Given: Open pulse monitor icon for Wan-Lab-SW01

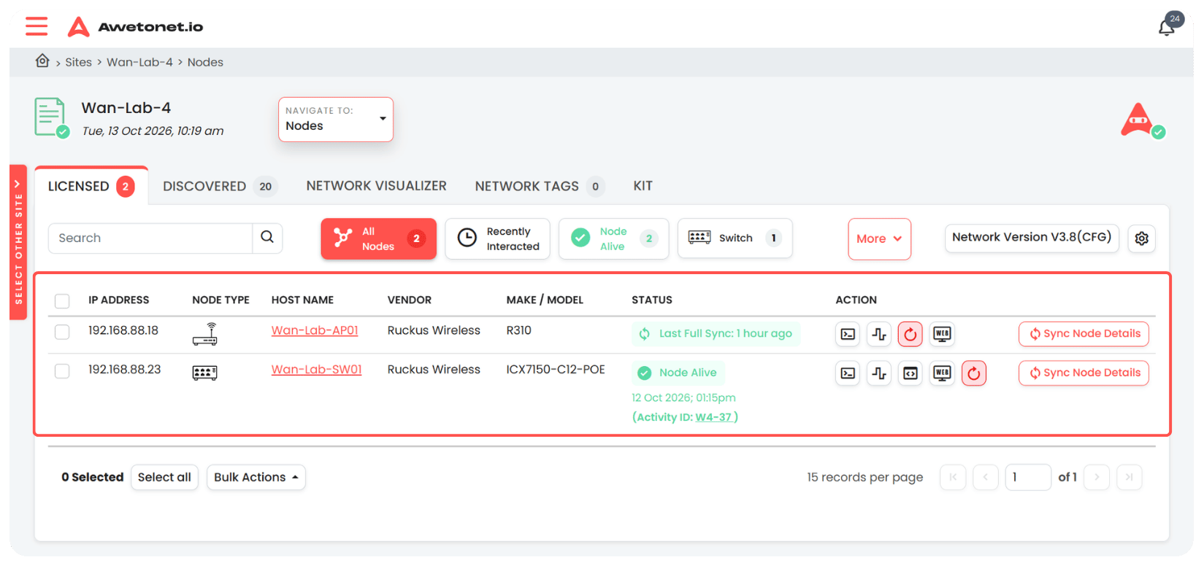Looking at the screenshot, I should (879, 373).
